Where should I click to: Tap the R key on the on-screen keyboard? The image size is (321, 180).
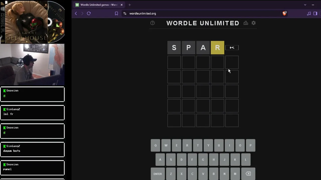[187, 145]
